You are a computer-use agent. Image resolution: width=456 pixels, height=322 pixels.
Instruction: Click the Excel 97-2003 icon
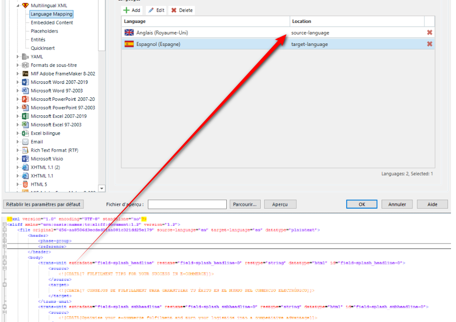(x=25, y=124)
